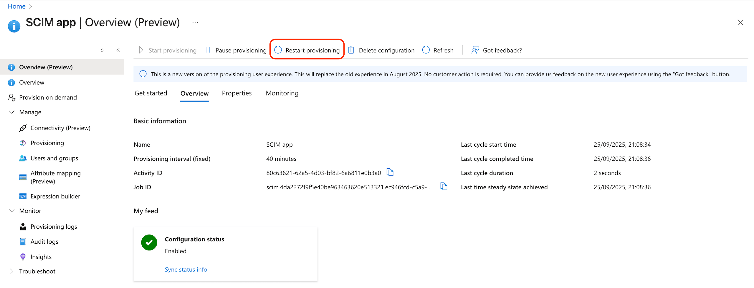This screenshot has height=288, width=754.
Task: Open Provision on demand from the sidebar
Action: pyautogui.click(x=48, y=97)
